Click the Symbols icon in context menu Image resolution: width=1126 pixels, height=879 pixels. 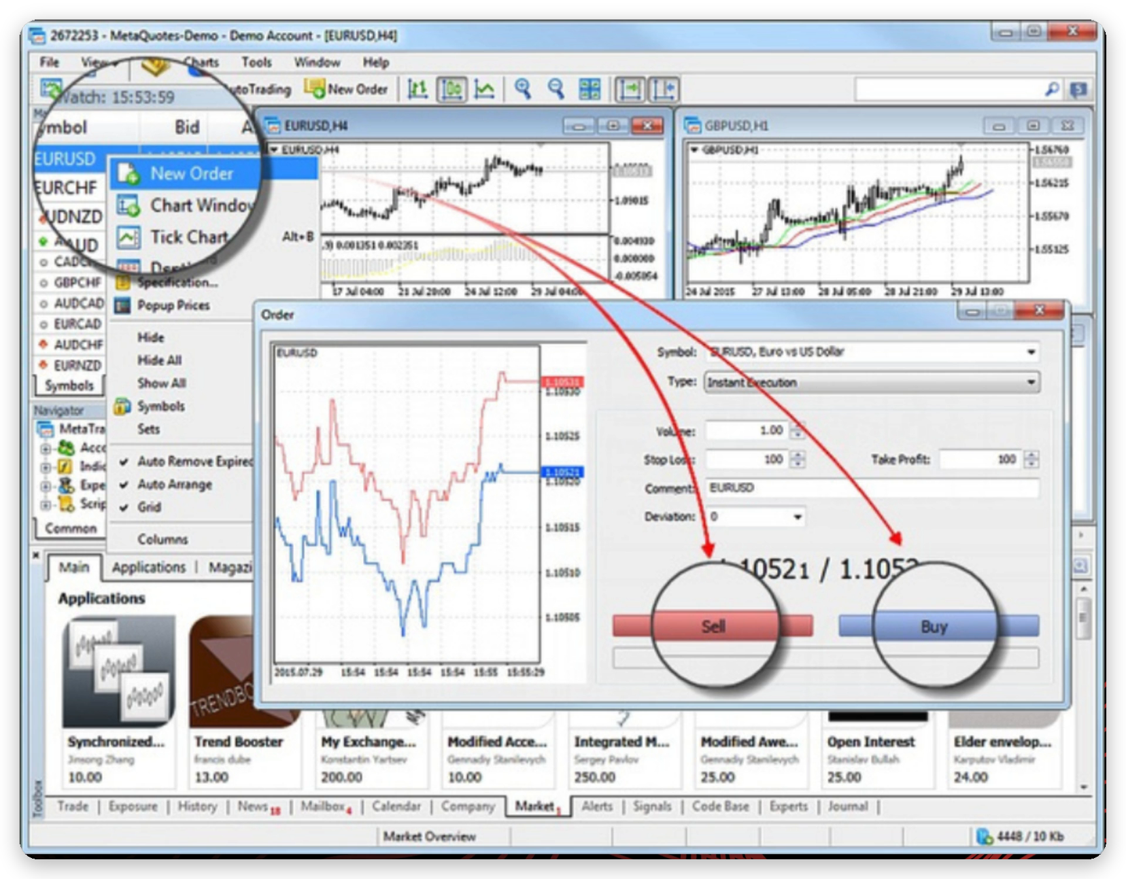click(x=122, y=407)
